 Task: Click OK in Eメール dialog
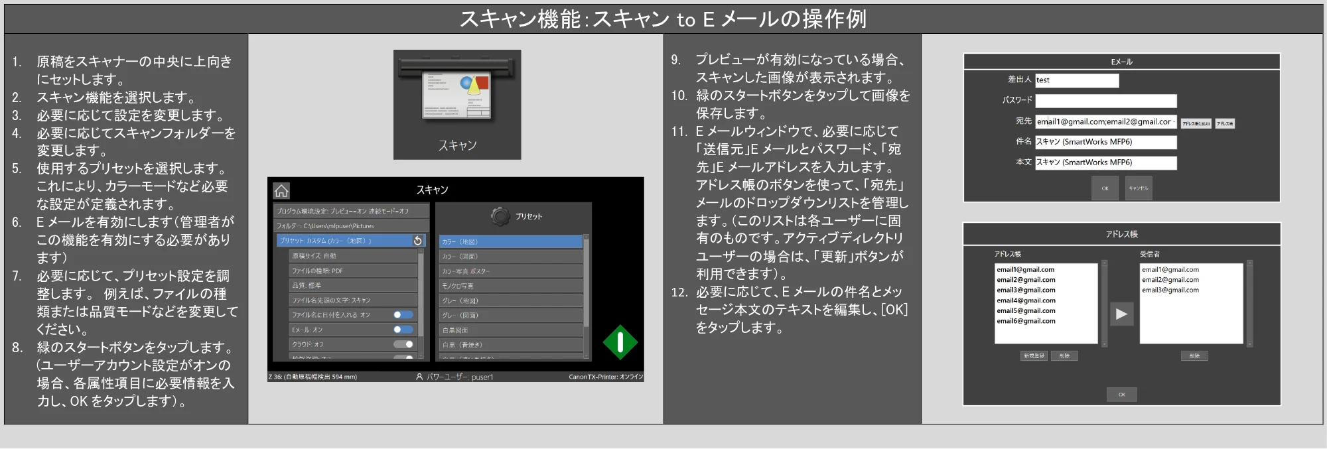1105,188
